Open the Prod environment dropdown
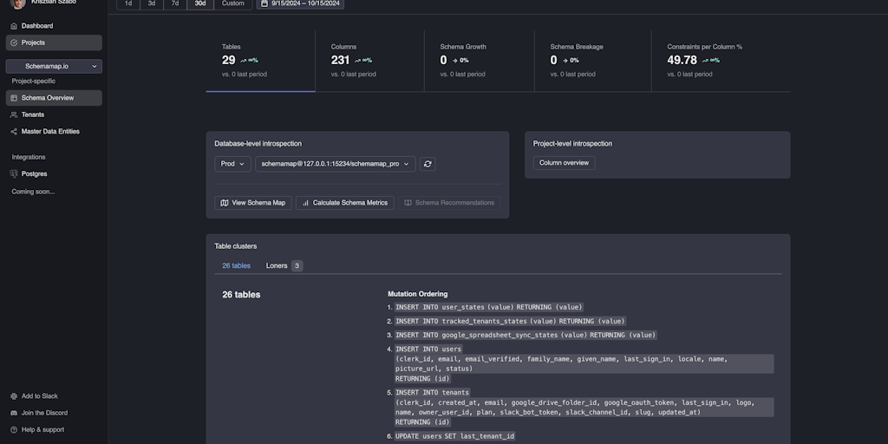Viewport: 888px width, 444px height. [x=232, y=164]
